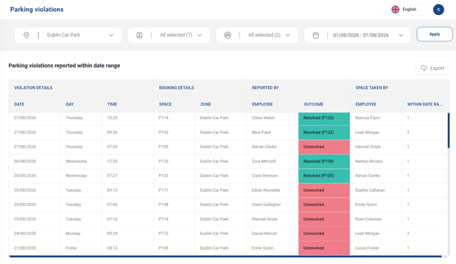
Task: Click the car vehicle filter icon
Action: pyautogui.click(x=228, y=35)
